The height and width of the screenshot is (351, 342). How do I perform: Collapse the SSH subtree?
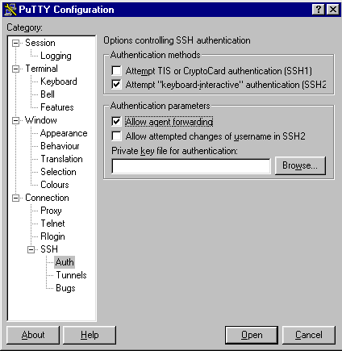[x=31, y=249]
